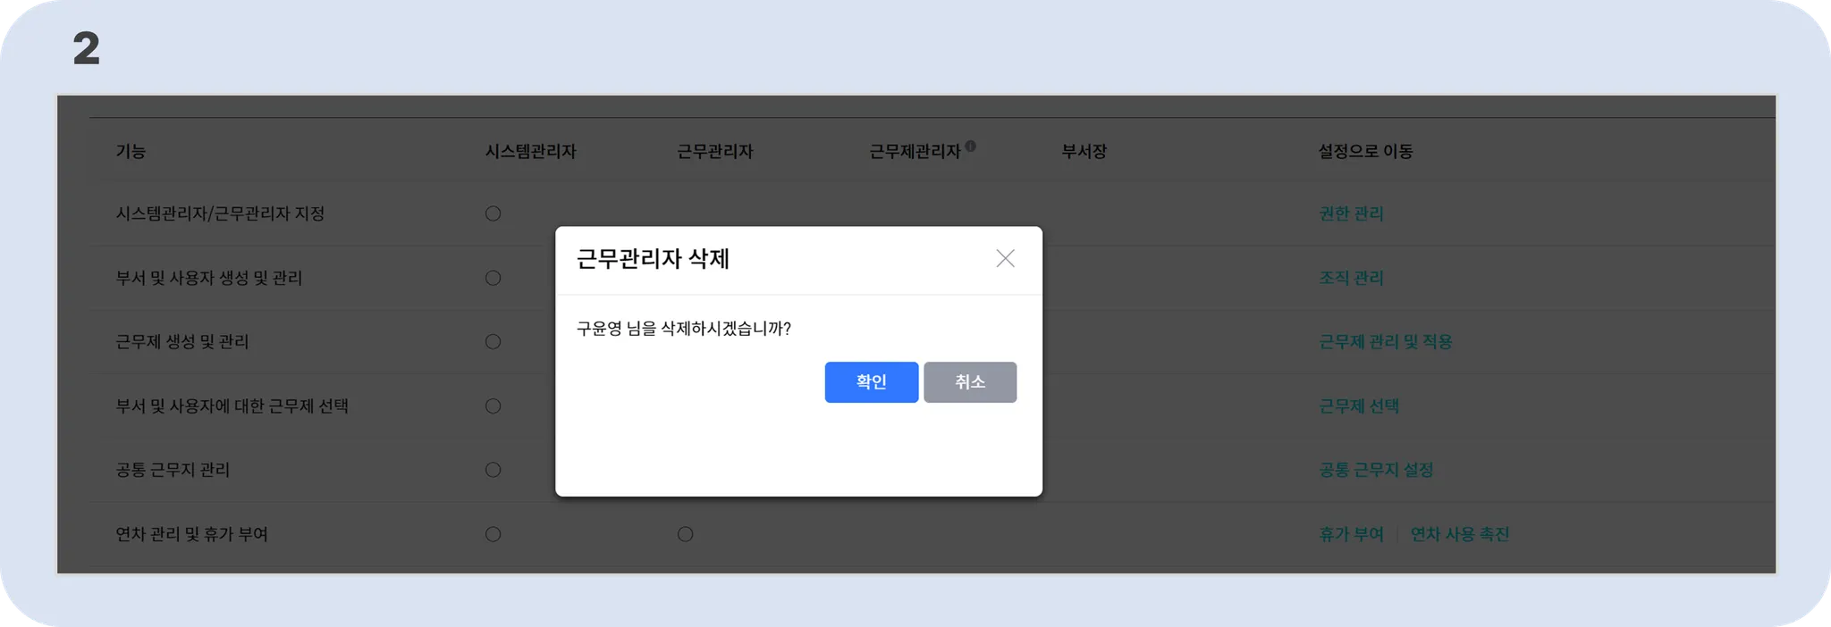
Task: Click the 구윤영 님을 삭제하시겠습니까? message
Action: [x=684, y=329]
